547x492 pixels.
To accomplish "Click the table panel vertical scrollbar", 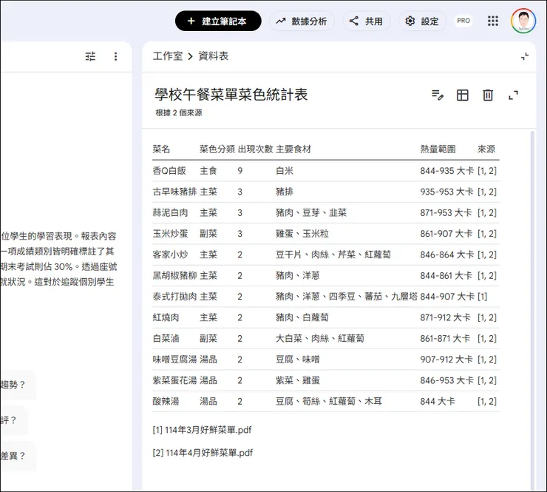I will pos(532,310).
